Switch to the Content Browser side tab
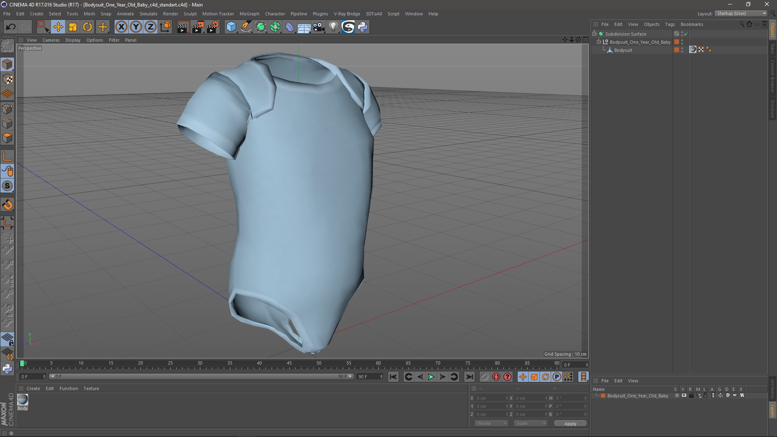777x437 pixels. [773, 76]
